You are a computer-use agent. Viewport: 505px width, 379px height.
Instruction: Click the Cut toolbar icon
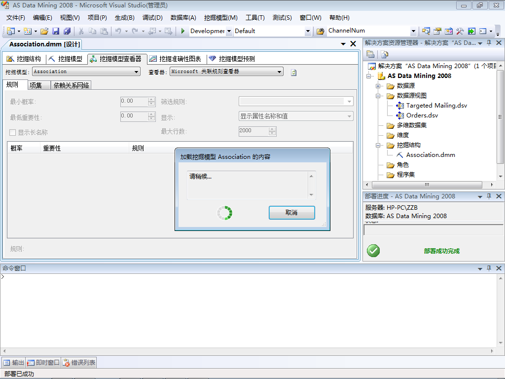[81, 31]
